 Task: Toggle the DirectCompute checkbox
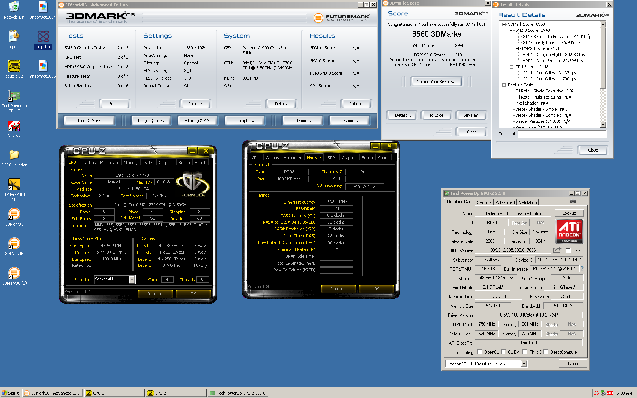coord(546,352)
